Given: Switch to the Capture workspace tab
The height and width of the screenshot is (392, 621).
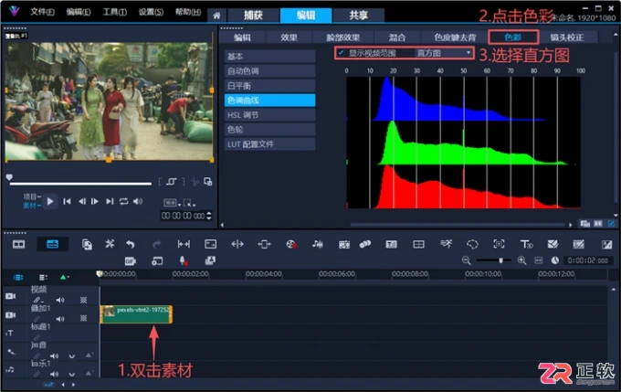Looking at the screenshot, I should 254,16.
